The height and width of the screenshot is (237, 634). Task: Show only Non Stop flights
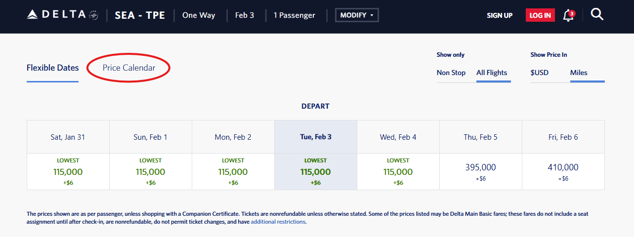click(x=451, y=73)
